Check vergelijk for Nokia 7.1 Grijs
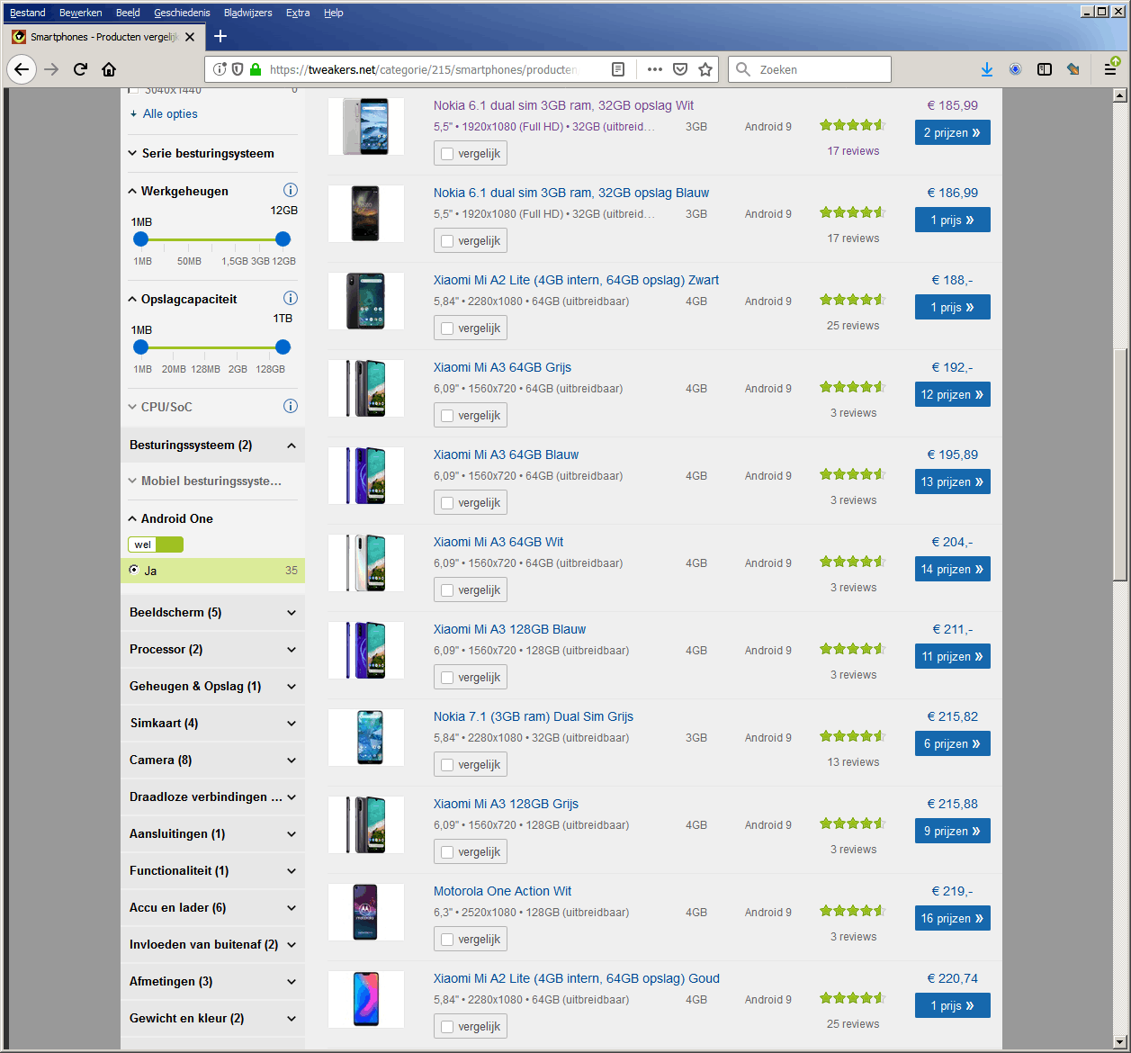 (447, 765)
